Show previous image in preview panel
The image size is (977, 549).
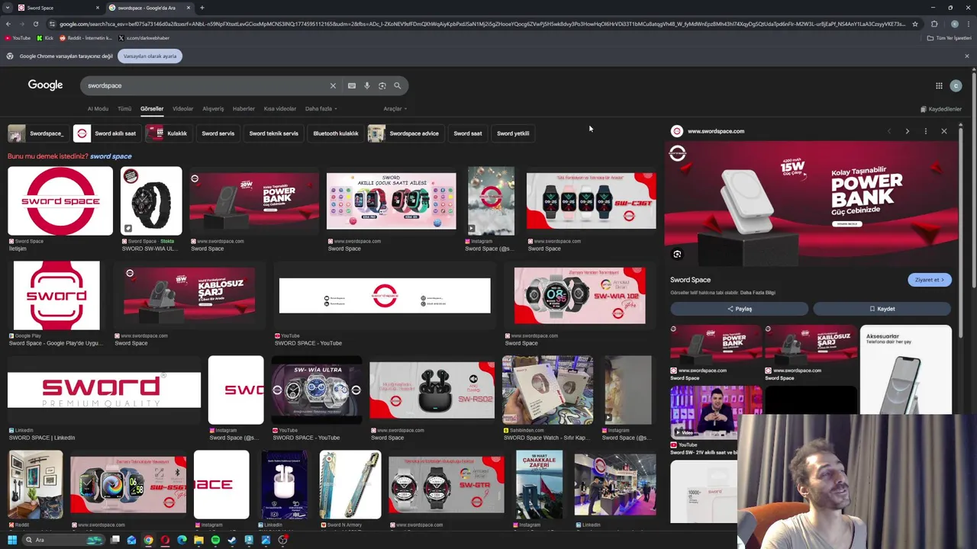click(x=888, y=131)
